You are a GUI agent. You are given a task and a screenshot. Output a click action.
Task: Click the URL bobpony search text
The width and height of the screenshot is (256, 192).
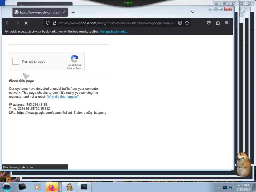pyautogui.click(x=58, y=113)
